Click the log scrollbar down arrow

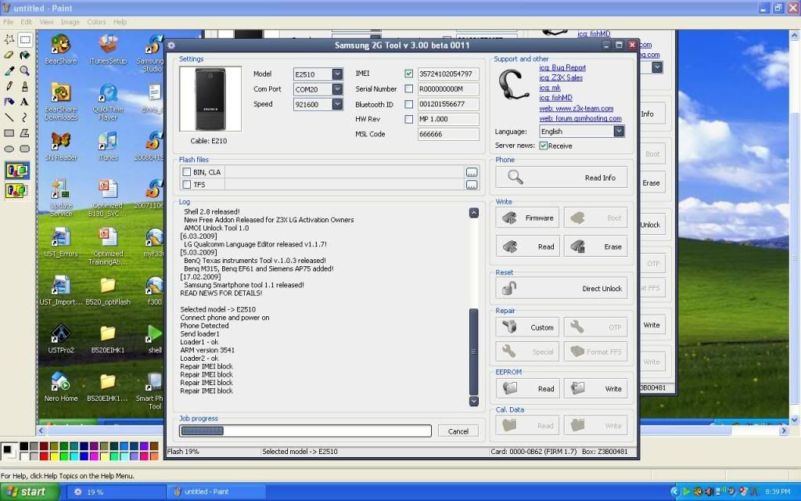click(x=473, y=402)
